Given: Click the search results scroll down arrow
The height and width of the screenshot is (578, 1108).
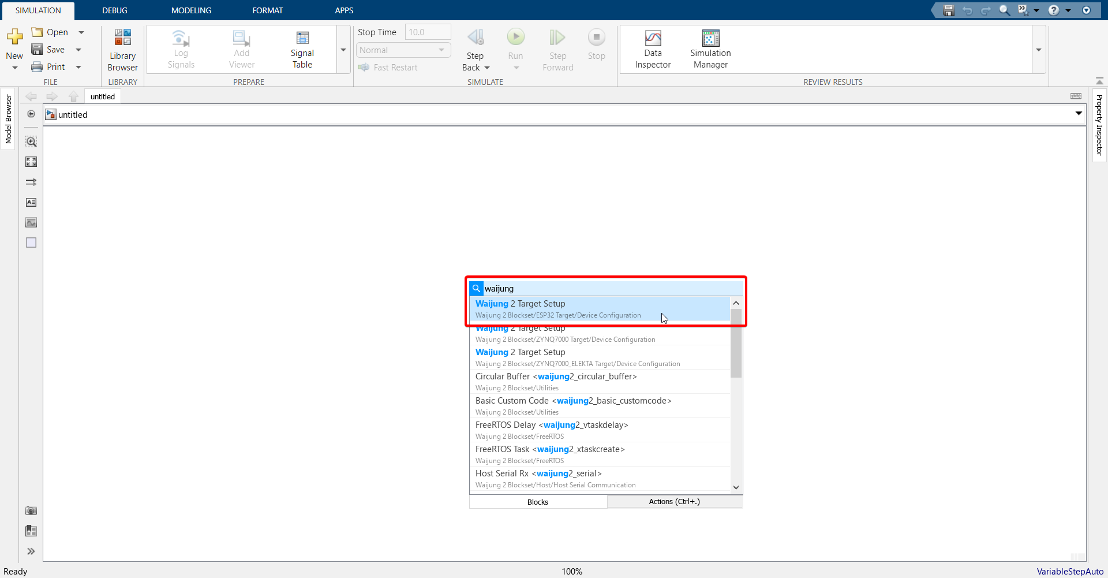Looking at the screenshot, I should tap(736, 487).
